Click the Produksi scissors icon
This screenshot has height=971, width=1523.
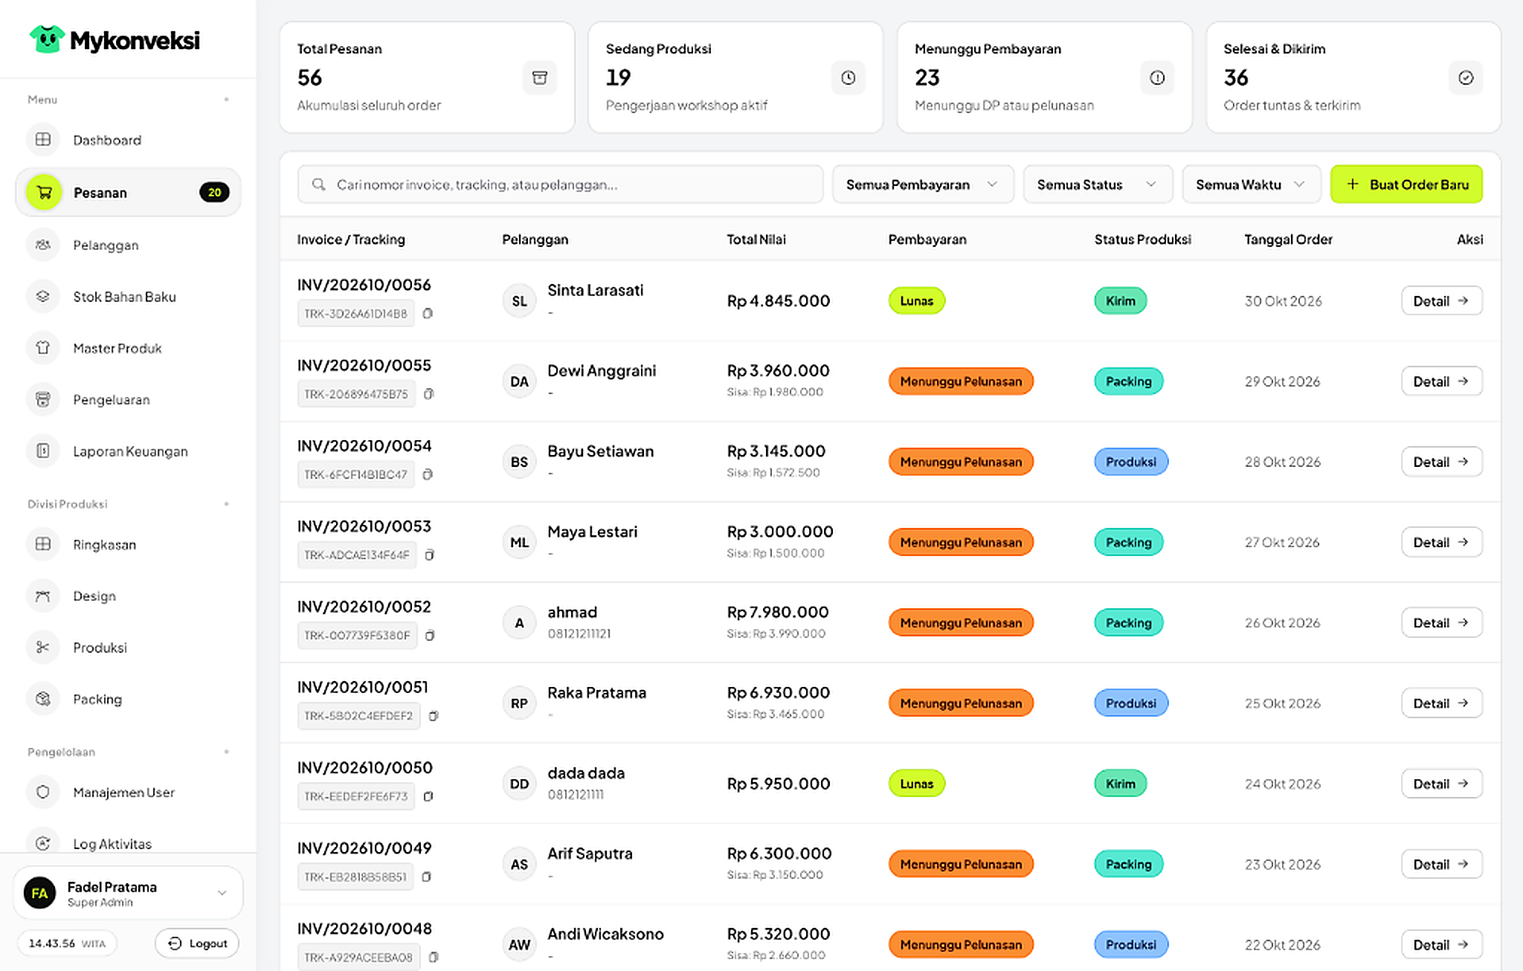(43, 648)
